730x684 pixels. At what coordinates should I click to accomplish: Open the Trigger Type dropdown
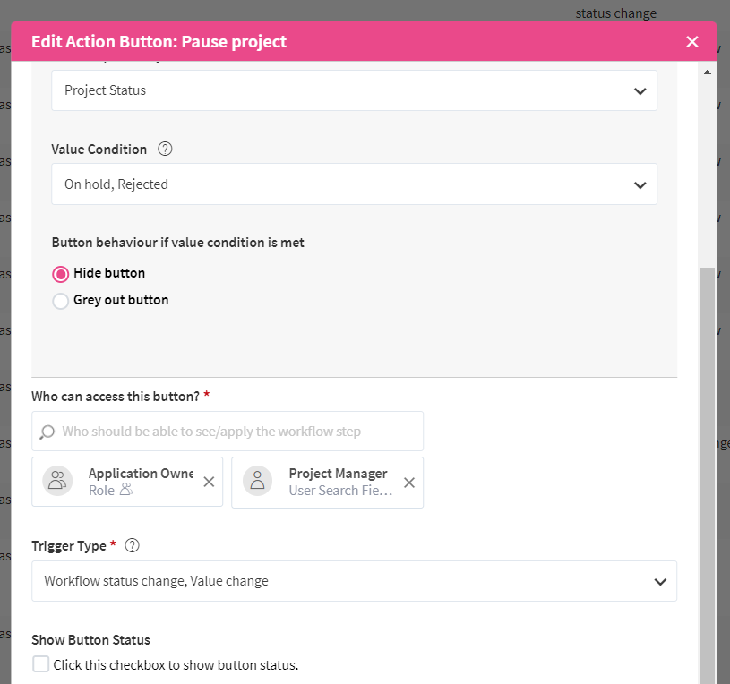click(x=354, y=581)
